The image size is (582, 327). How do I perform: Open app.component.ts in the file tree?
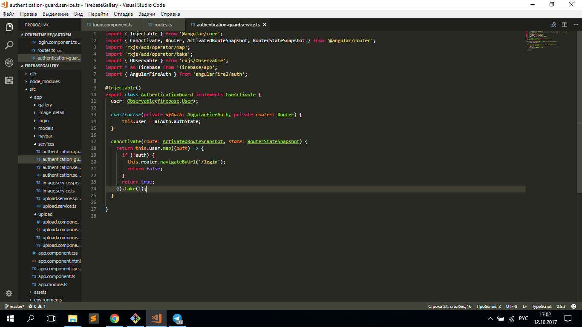pyautogui.click(x=57, y=276)
